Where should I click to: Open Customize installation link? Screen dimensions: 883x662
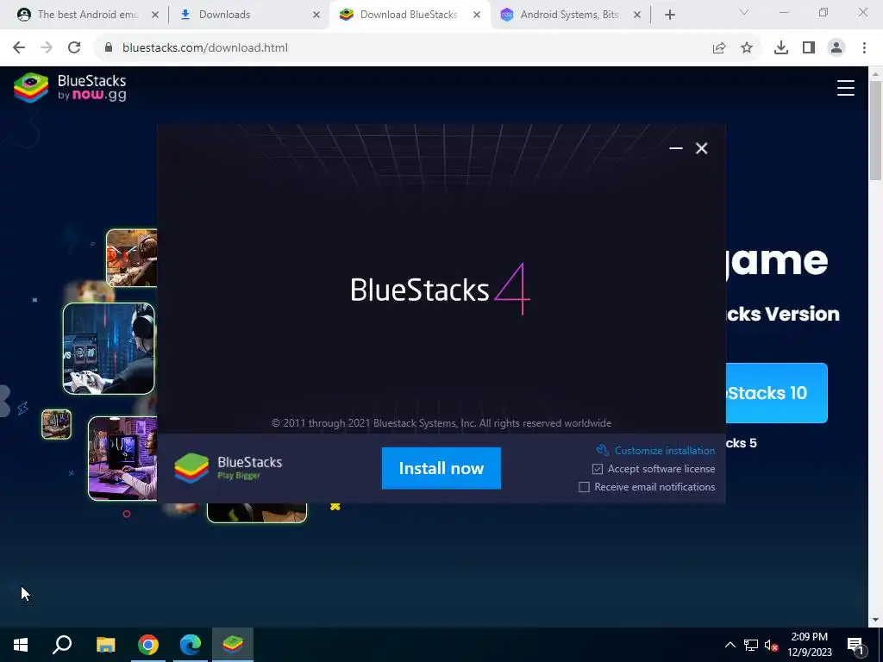pyautogui.click(x=655, y=450)
